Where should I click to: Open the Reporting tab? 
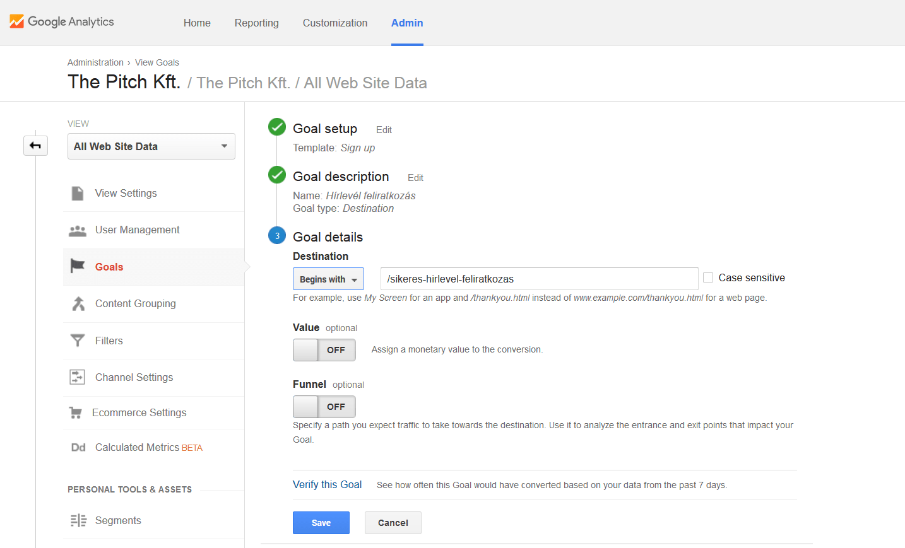point(257,23)
